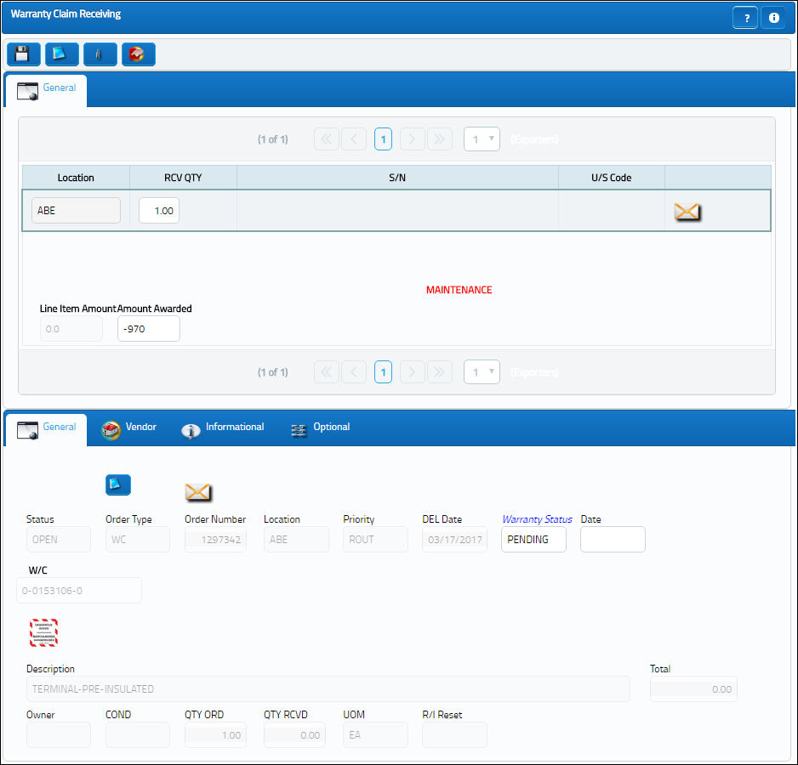Click the Total field showing 0.00
This screenshot has height=765, width=798.
(x=693, y=688)
